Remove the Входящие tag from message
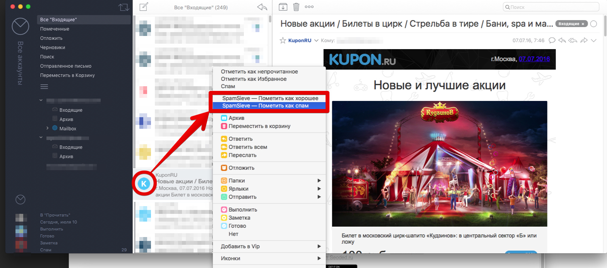This screenshot has width=607, height=268. click(583, 24)
